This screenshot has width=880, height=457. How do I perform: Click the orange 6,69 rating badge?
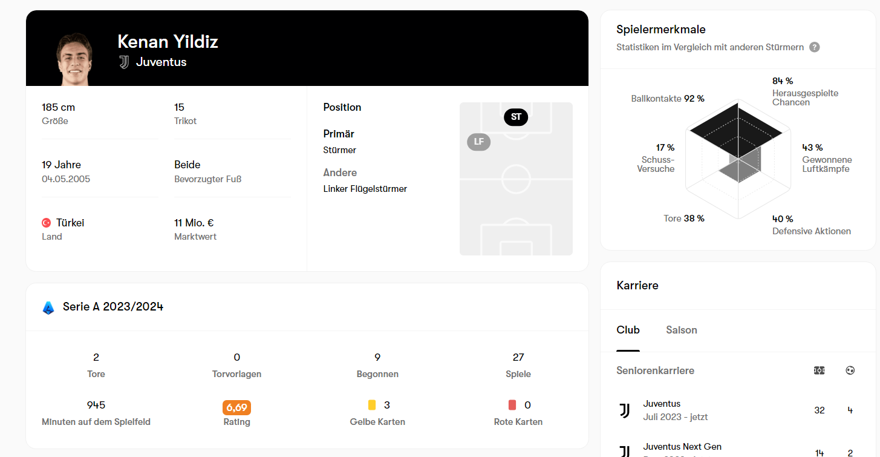236,407
